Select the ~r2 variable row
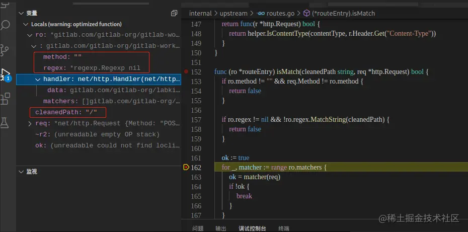The image size is (468, 232). [x=99, y=134]
